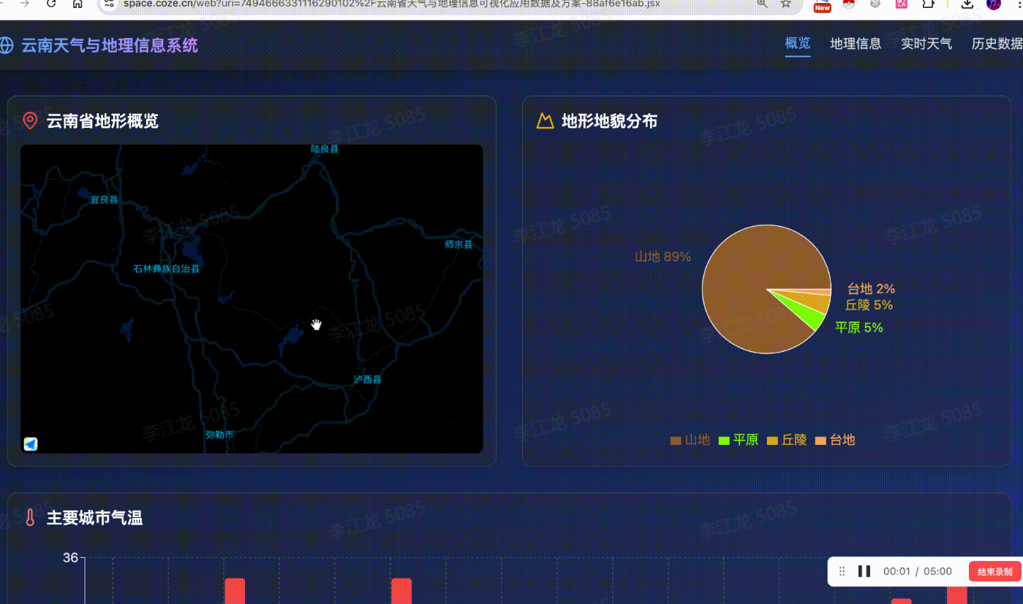Open the Pokeball extension icon
1023x604 pixels.
point(848,4)
